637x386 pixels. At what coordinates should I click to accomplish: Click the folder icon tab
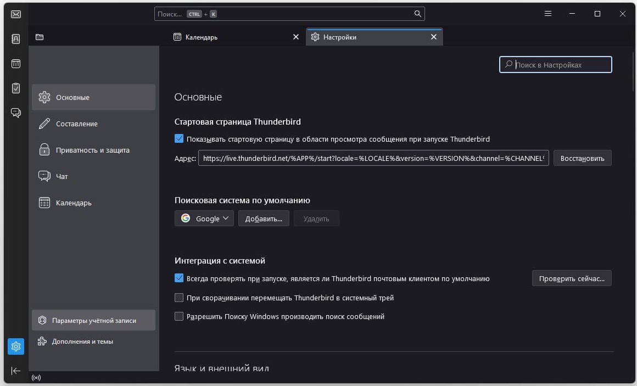coord(40,37)
